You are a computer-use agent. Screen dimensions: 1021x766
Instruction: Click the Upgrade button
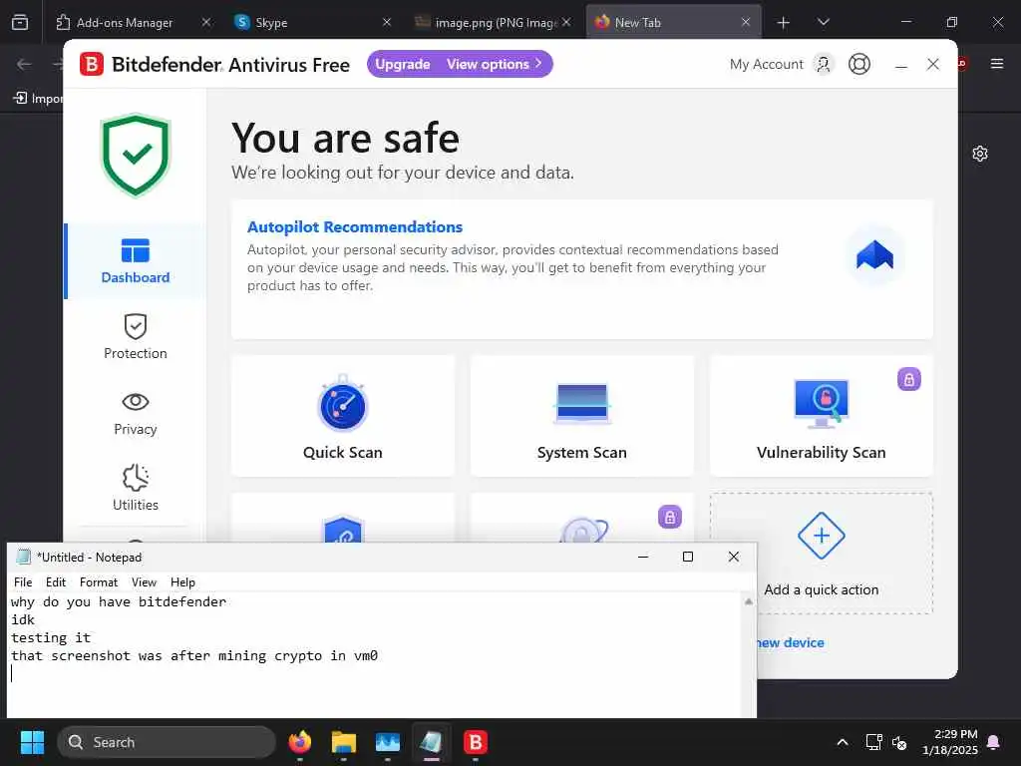(403, 64)
